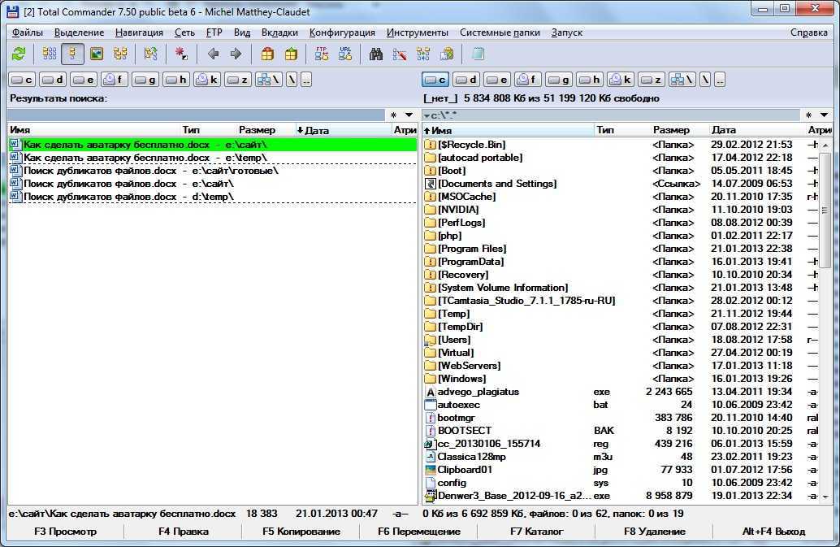Switch the left panel to drive z
840x547 pixels.
(x=238, y=80)
